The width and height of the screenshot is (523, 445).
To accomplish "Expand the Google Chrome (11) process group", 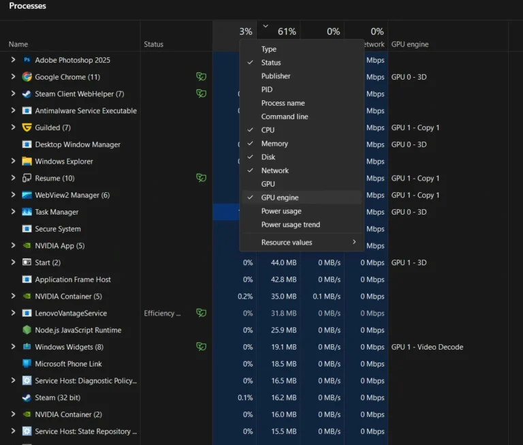I will click(x=13, y=77).
